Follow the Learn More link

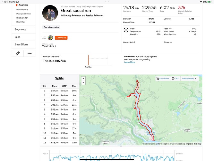coord(129,62)
